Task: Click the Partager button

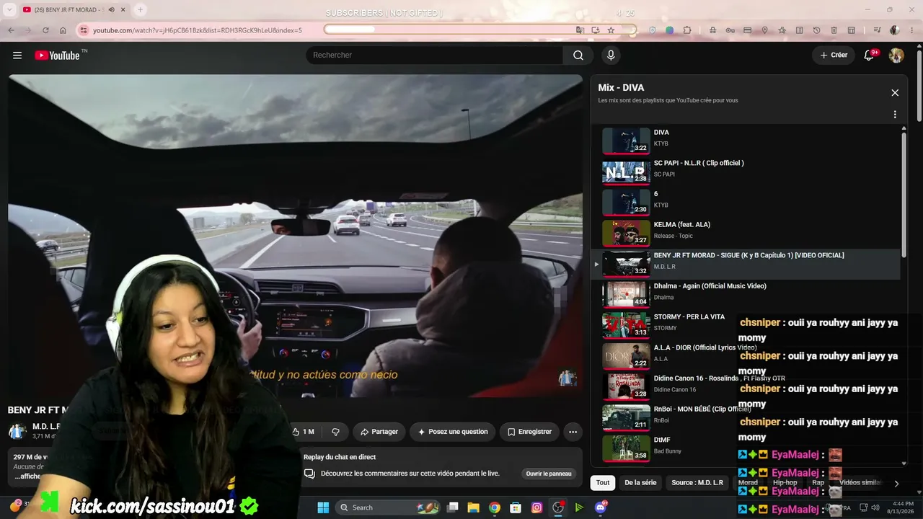Action: 379,432
